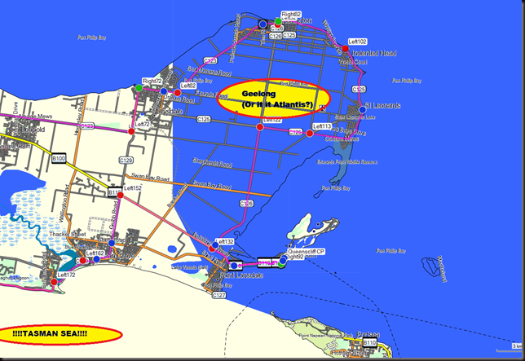The width and height of the screenshot is (525, 361).
Task: Click the Indented Head place name
Action: (374, 53)
